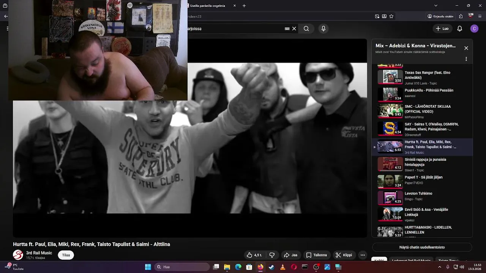Open Opera browser from taskbar
Screen dimensions: 486x273
point(293,267)
